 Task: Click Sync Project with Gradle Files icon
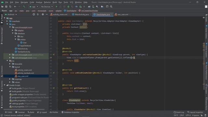(89, 6)
